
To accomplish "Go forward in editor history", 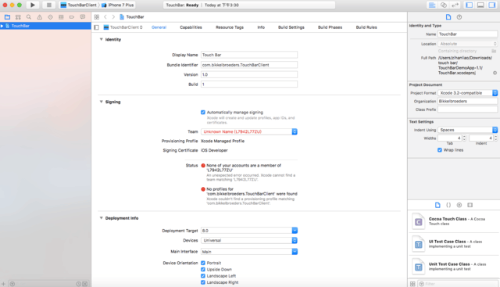I will (x=113, y=17).
